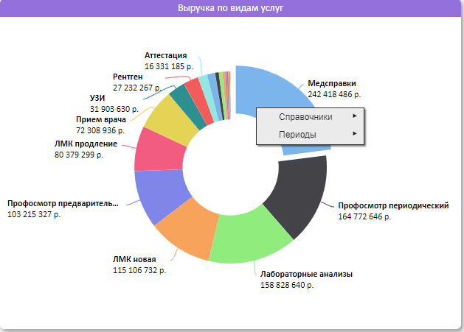Screen dimensions: 464x332
Task: Click the value 158 828 640 р.
Action: (x=287, y=285)
